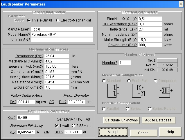
Task: Cancel the parameter dialog
Action: coord(143,133)
